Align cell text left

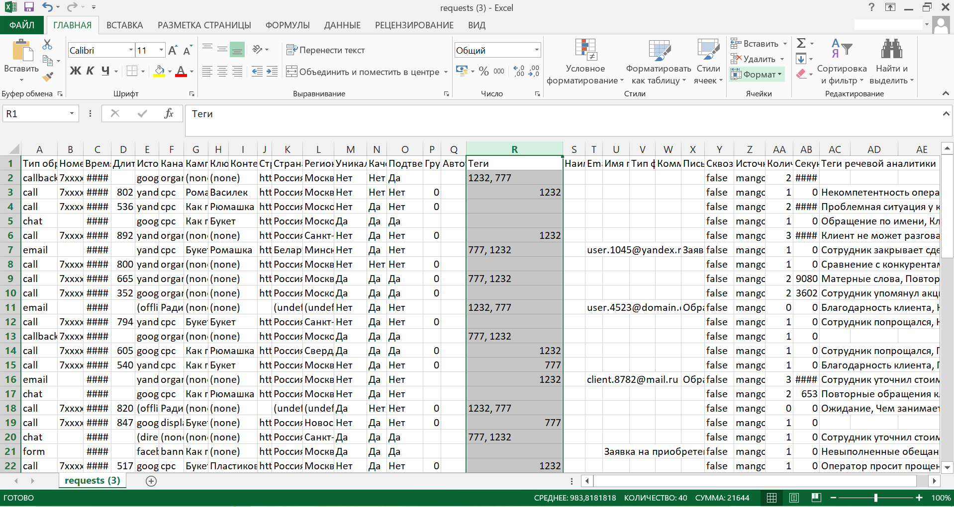point(207,72)
